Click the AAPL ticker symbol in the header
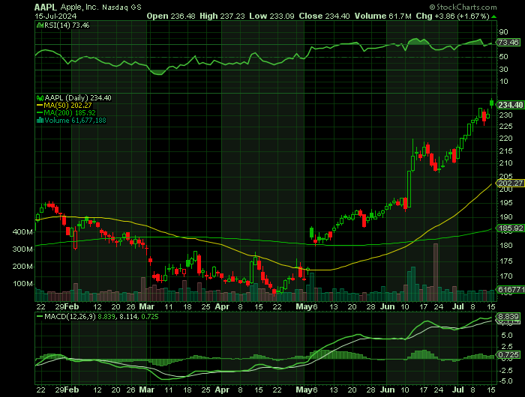 46,7
